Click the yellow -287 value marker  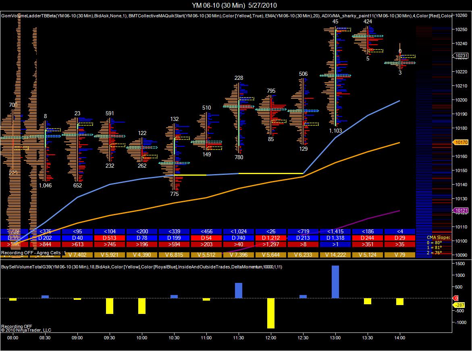tap(460, 305)
